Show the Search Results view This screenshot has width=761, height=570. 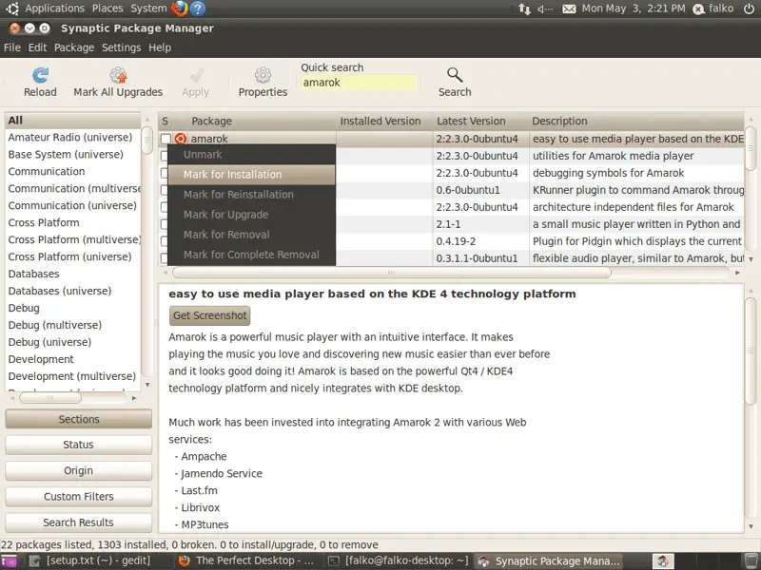coord(79,522)
